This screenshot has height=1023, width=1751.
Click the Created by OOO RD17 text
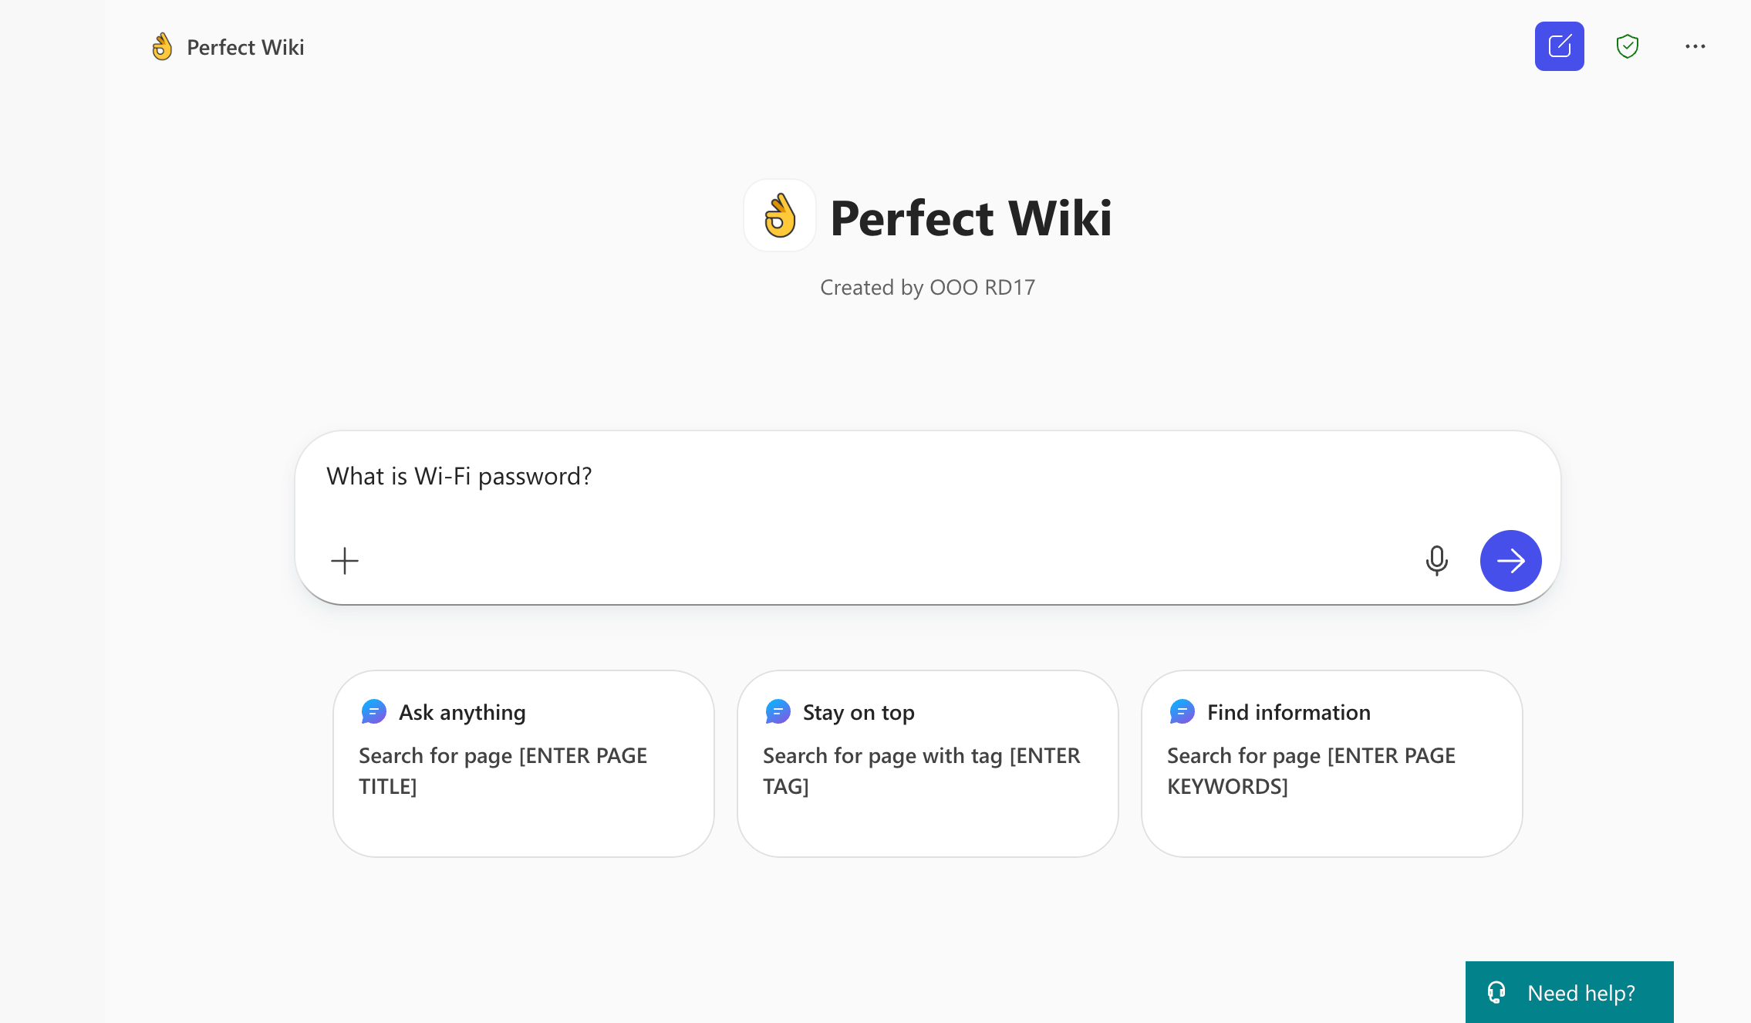coord(927,287)
